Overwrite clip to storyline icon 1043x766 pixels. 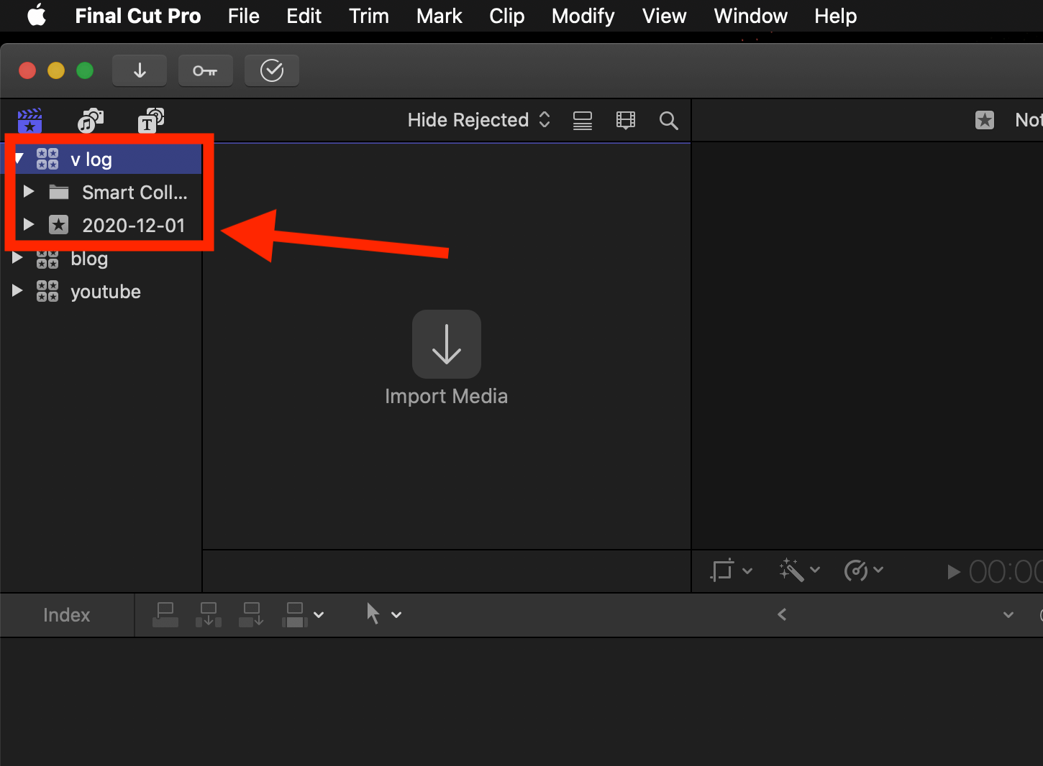tap(295, 615)
